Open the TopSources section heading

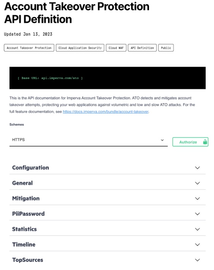click(x=28, y=260)
